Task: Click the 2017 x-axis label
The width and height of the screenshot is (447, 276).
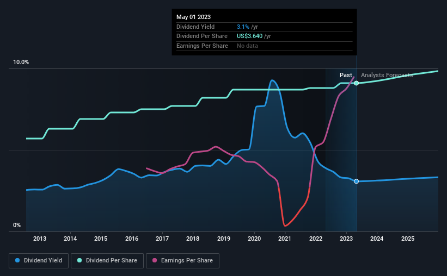Action: (162, 239)
